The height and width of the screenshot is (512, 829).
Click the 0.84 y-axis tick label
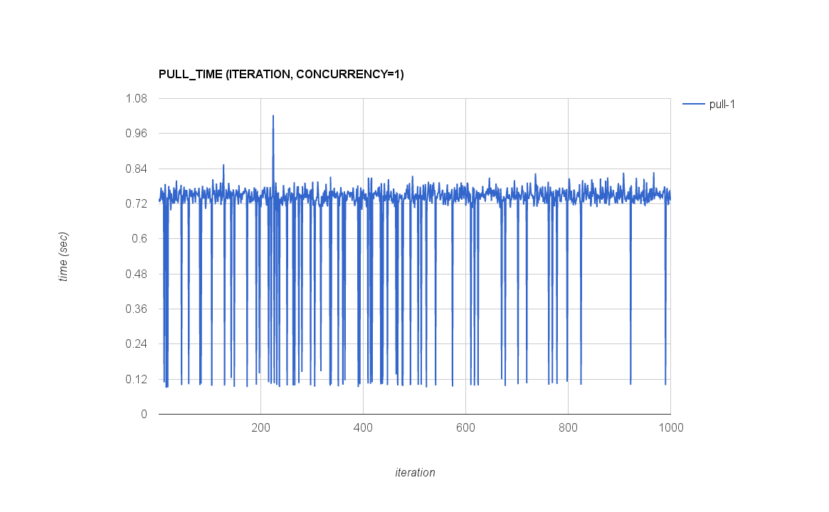pos(135,169)
